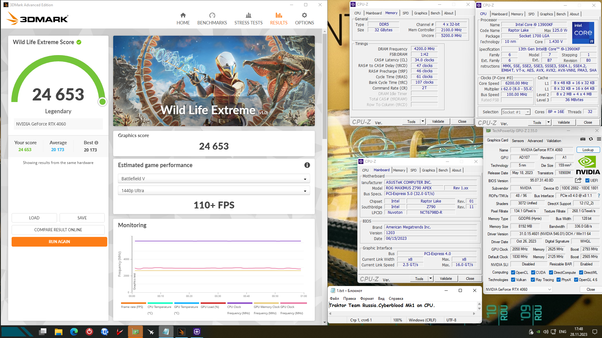602x338 pixels.
Task: Toggle UEFI checkbox in GPU-Z
Action: pos(587,181)
